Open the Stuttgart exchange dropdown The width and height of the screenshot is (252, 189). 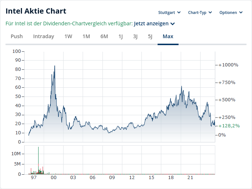[x=169, y=12]
